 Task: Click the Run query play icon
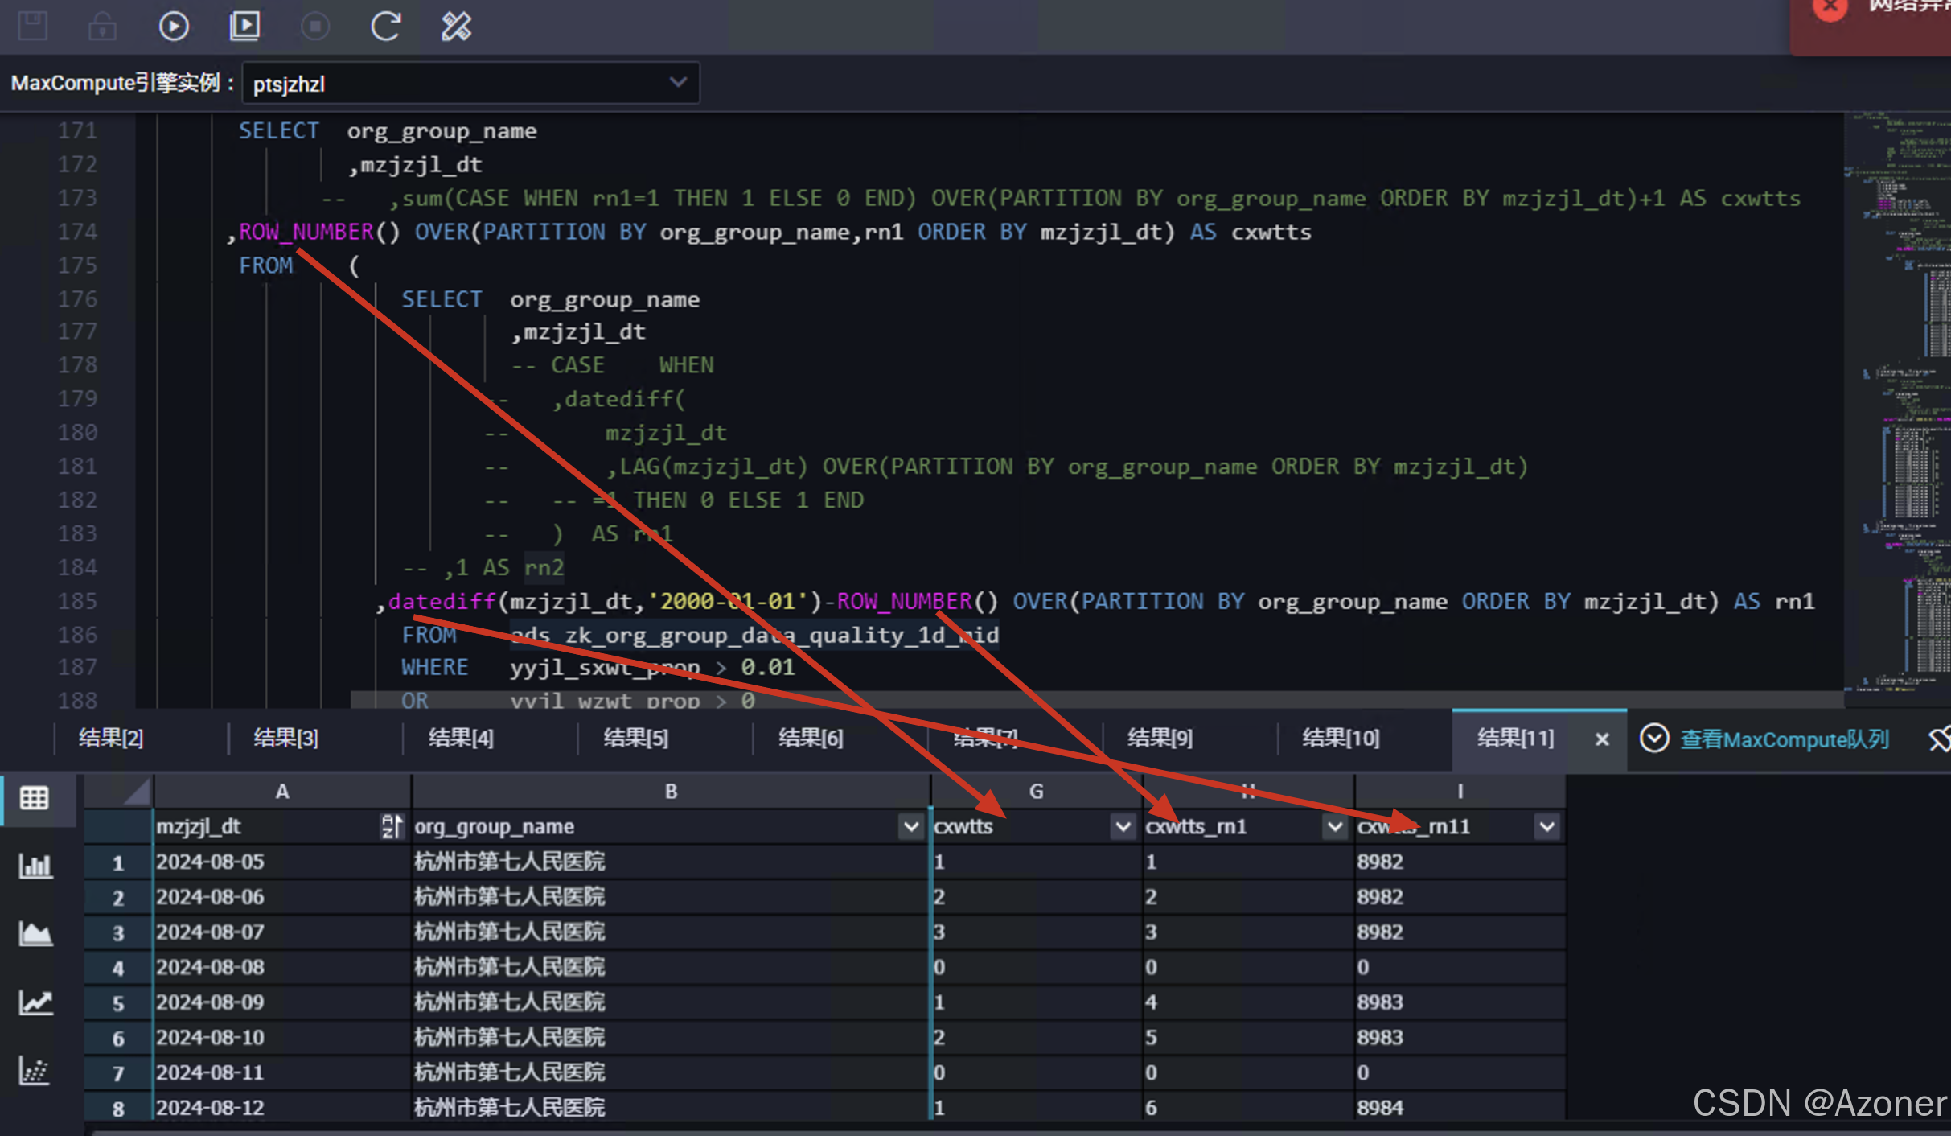pyautogui.click(x=173, y=27)
